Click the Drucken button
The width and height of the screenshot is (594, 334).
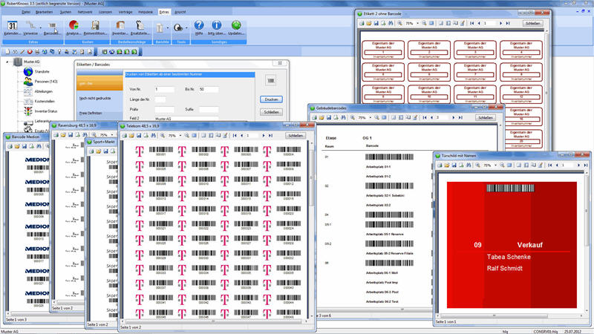pyautogui.click(x=271, y=99)
